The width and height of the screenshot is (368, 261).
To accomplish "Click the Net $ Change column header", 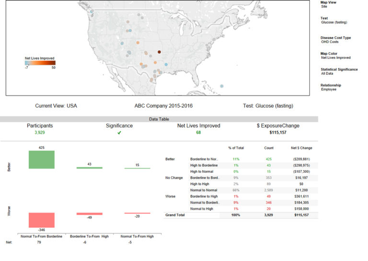I will [x=301, y=148].
